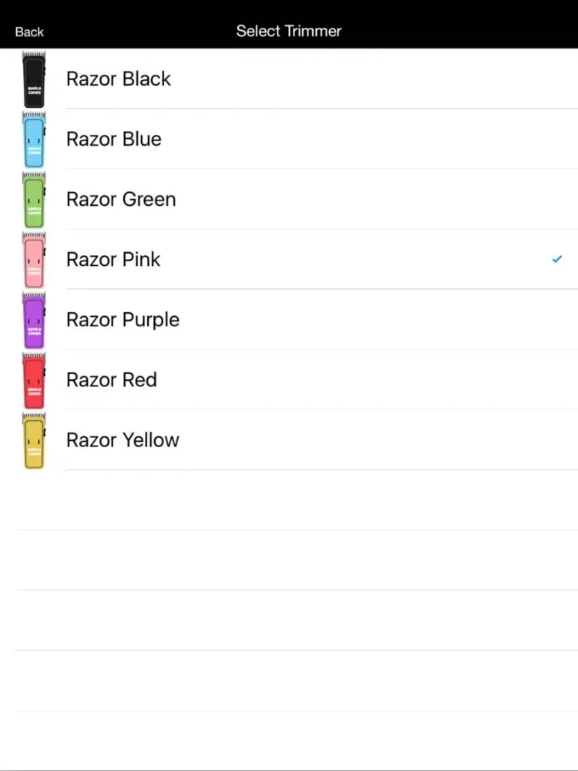This screenshot has width=578, height=771.
Task: Pick the Razor Green label
Action: pyautogui.click(x=121, y=199)
